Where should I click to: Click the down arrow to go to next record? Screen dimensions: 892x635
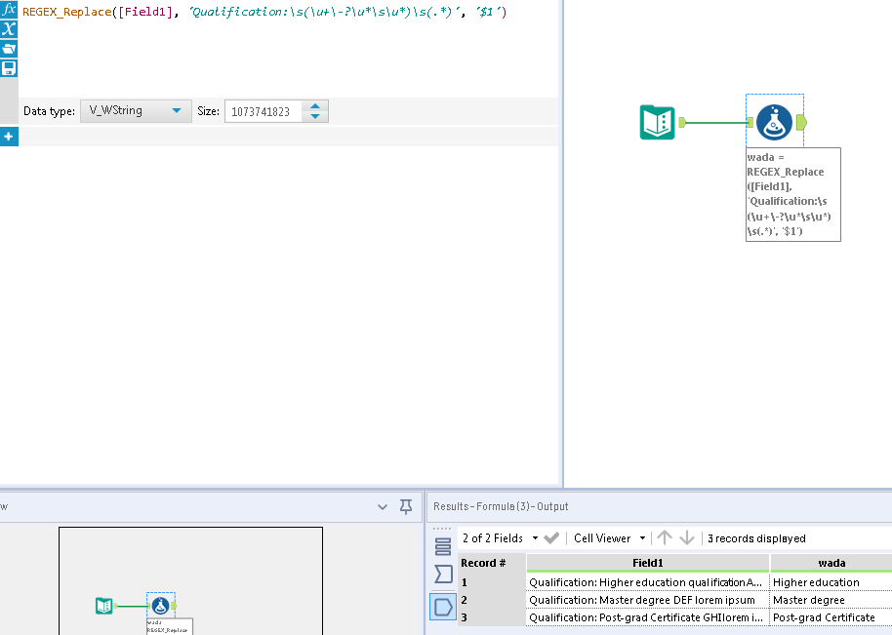coord(686,537)
